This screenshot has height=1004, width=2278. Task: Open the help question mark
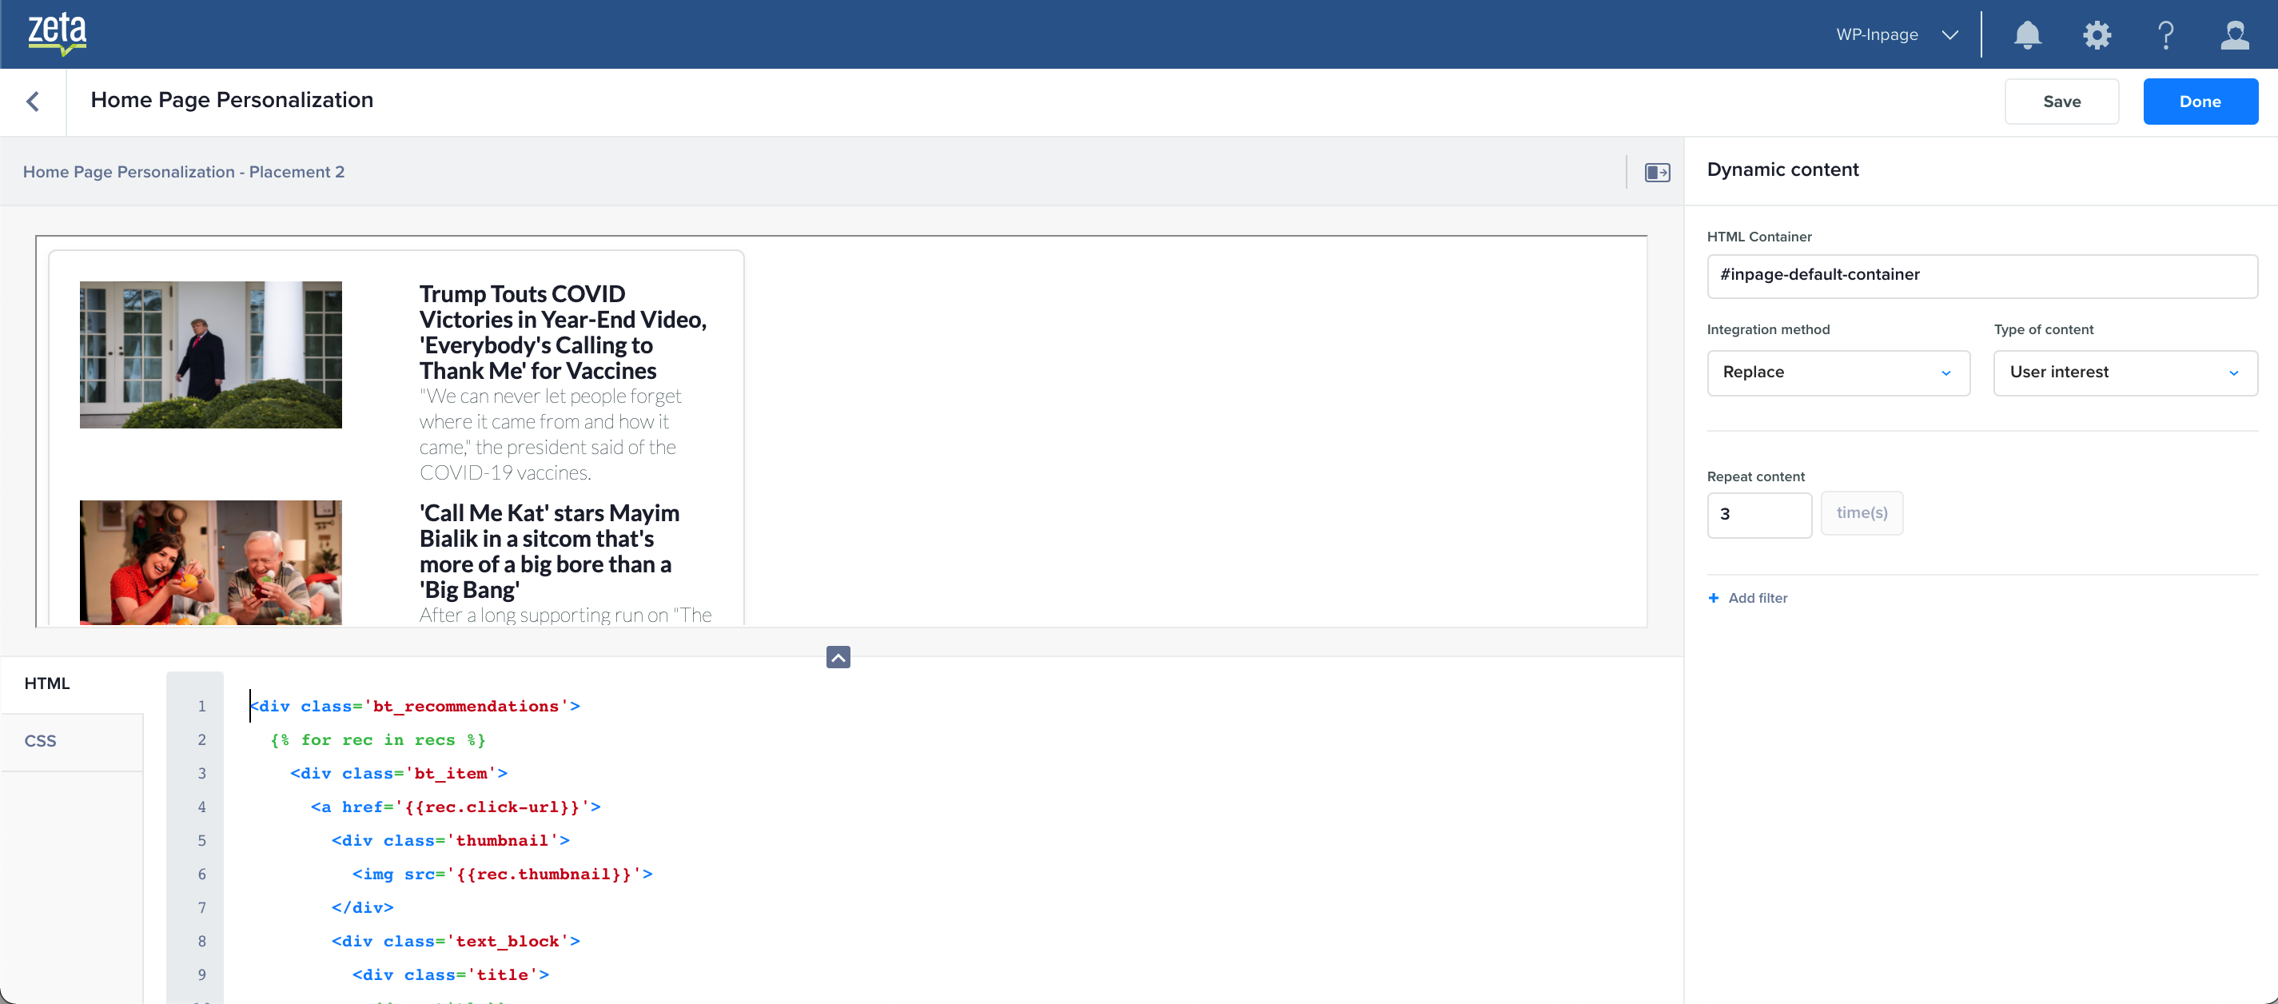pos(2165,34)
